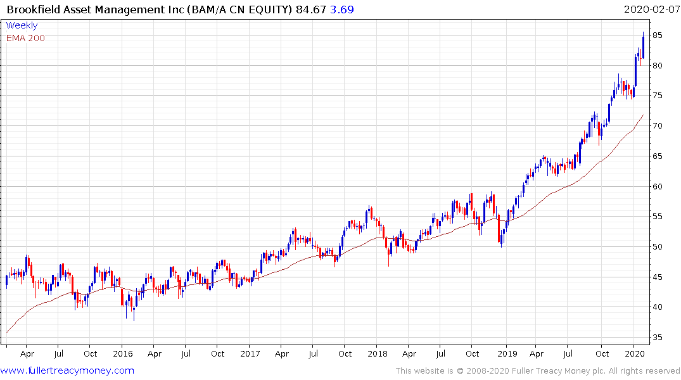This screenshot has width=681, height=380.
Task: Click the Weekly interval label
Action: click(22, 25)
